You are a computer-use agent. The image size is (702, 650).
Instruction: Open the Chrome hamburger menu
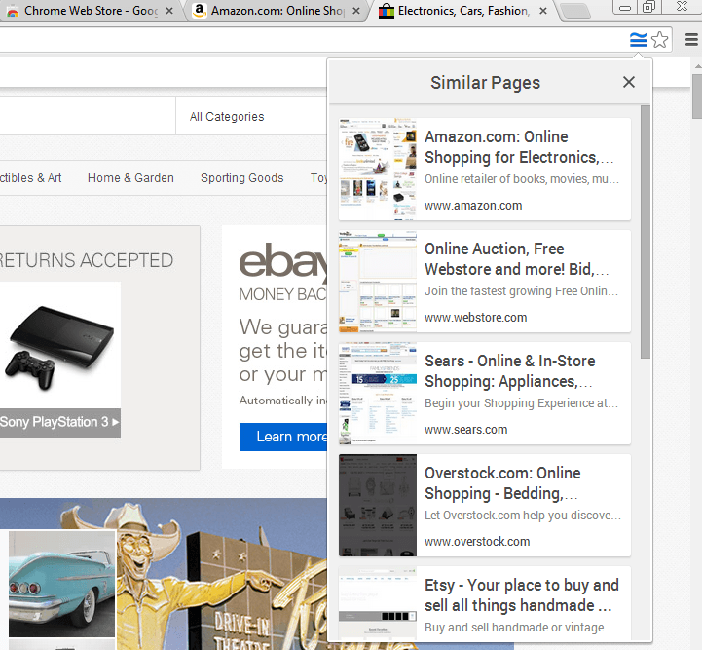(x=691, y=40)
